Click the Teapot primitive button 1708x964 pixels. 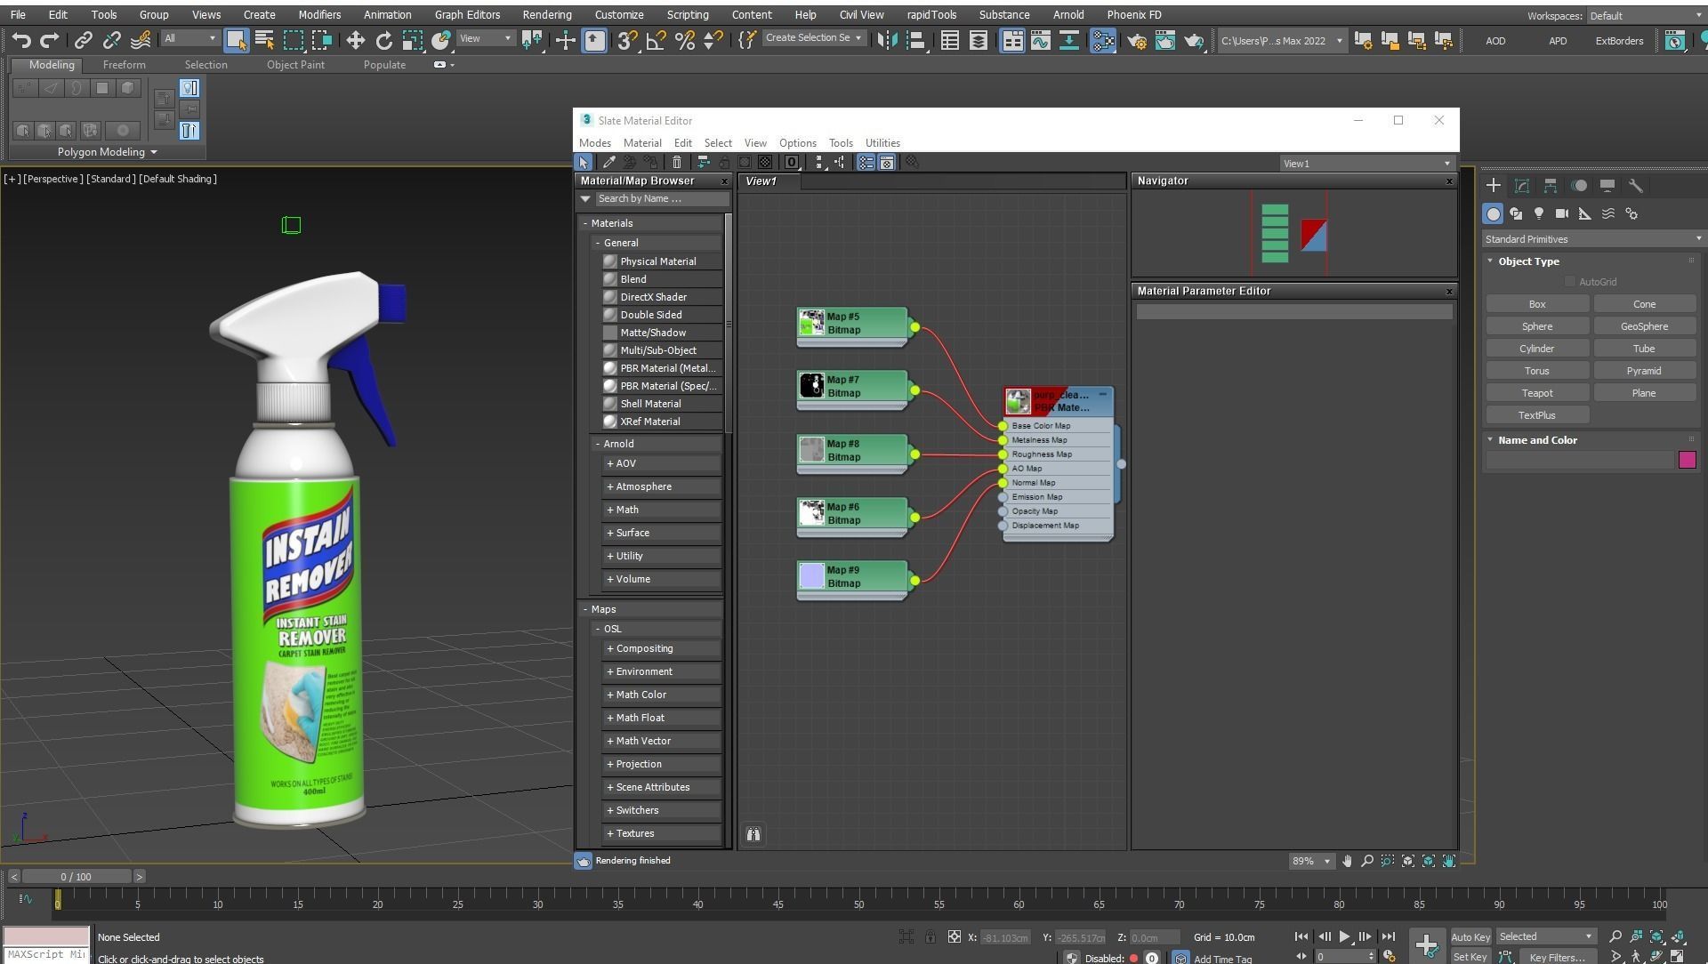(x=1536, y=393)
